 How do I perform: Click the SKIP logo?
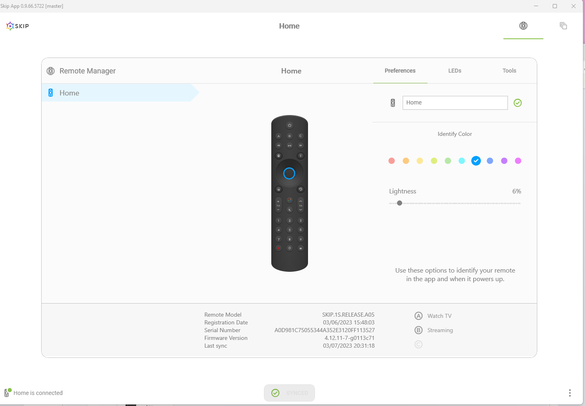(18, 26)
